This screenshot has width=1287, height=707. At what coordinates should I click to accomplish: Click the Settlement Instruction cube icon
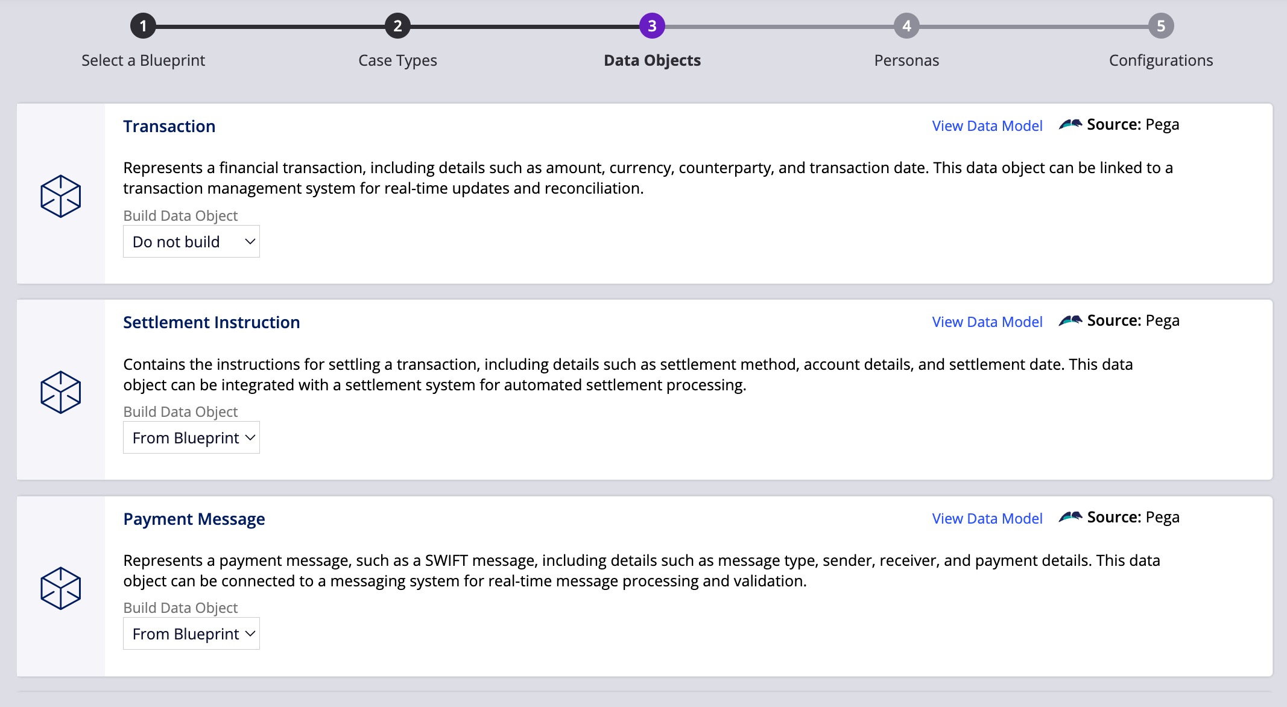(60, 392)
